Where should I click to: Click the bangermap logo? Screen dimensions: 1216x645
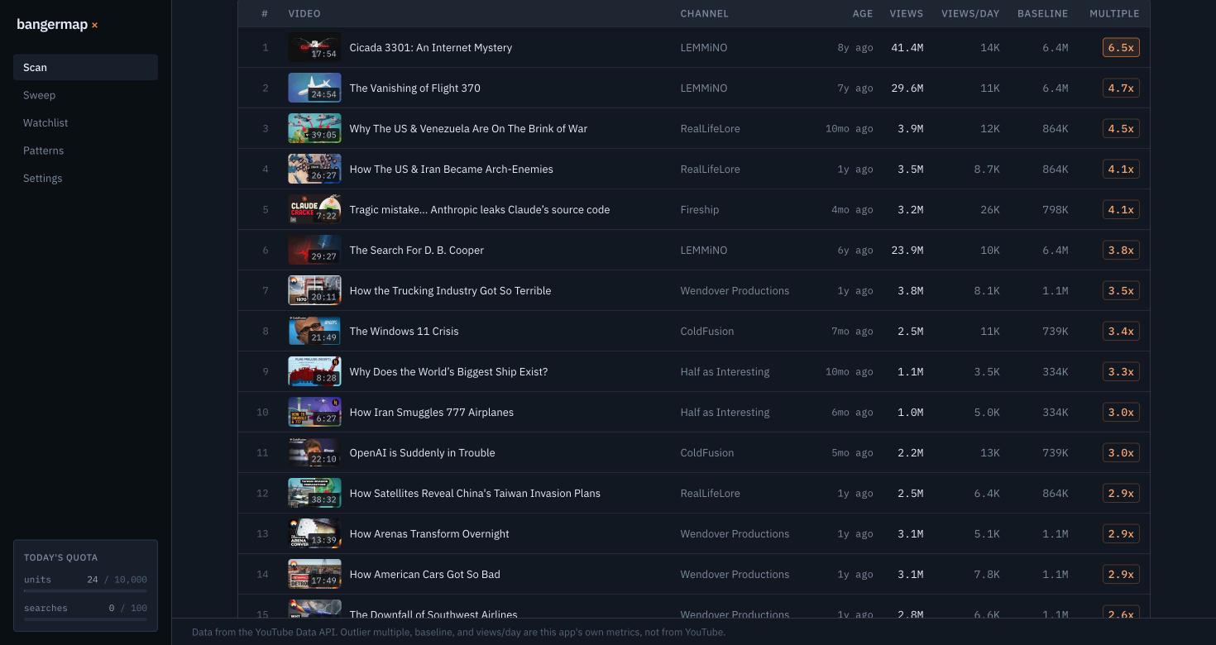pos(57,25)
